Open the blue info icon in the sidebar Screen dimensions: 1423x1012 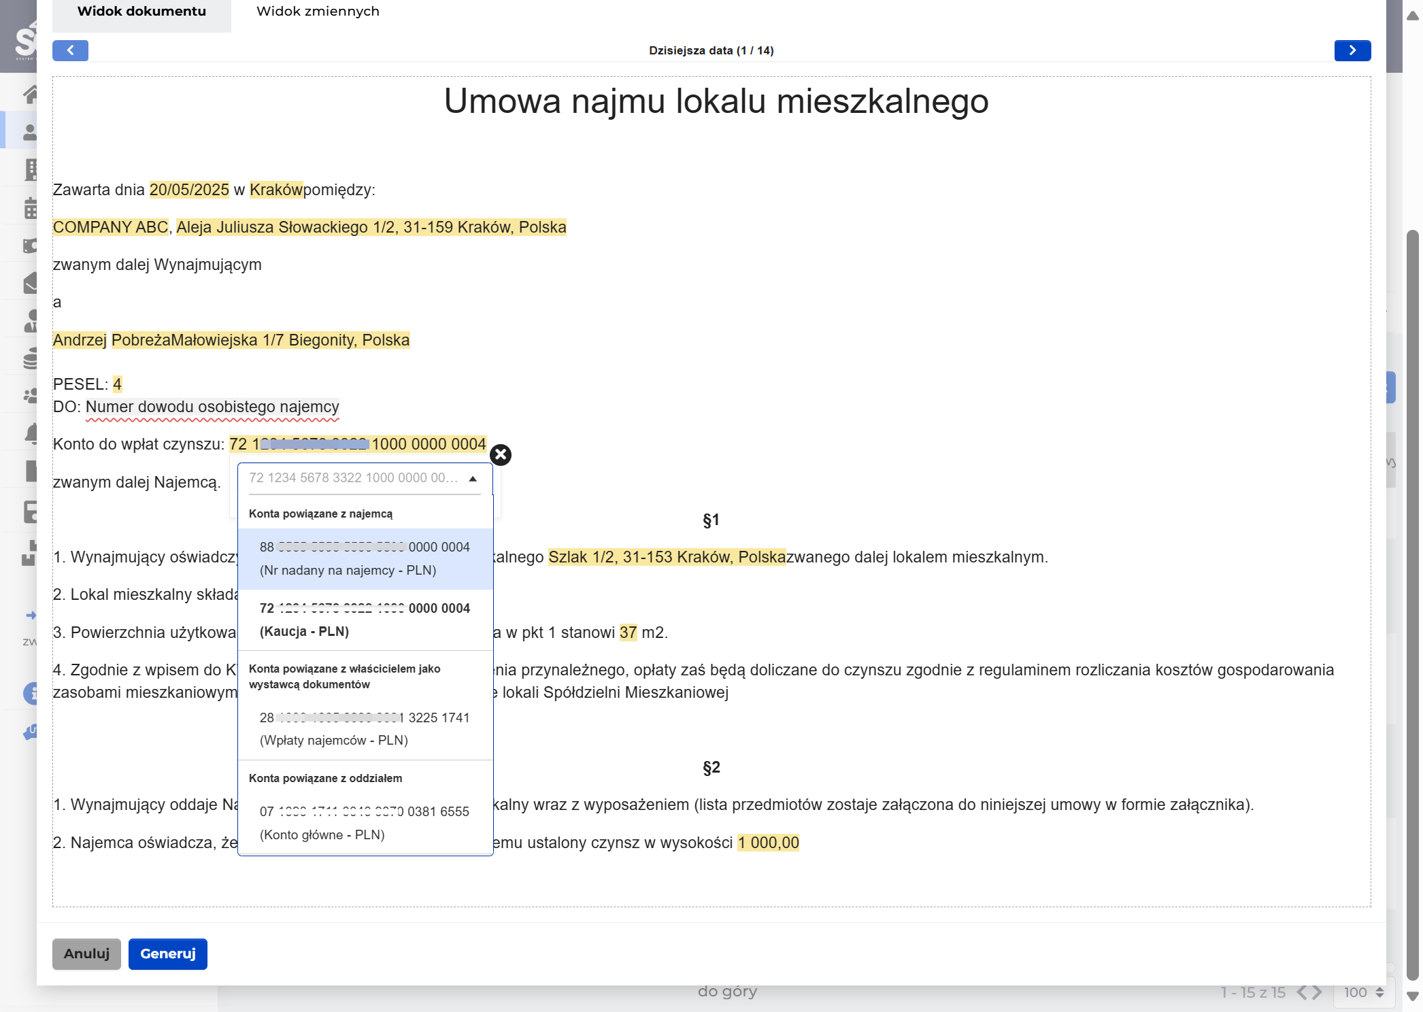(30, 693)
